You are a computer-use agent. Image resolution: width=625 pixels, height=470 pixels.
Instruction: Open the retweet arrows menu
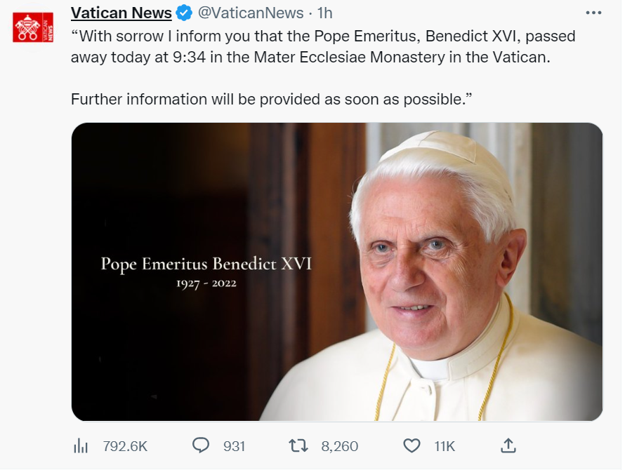[x=298, y=445]
